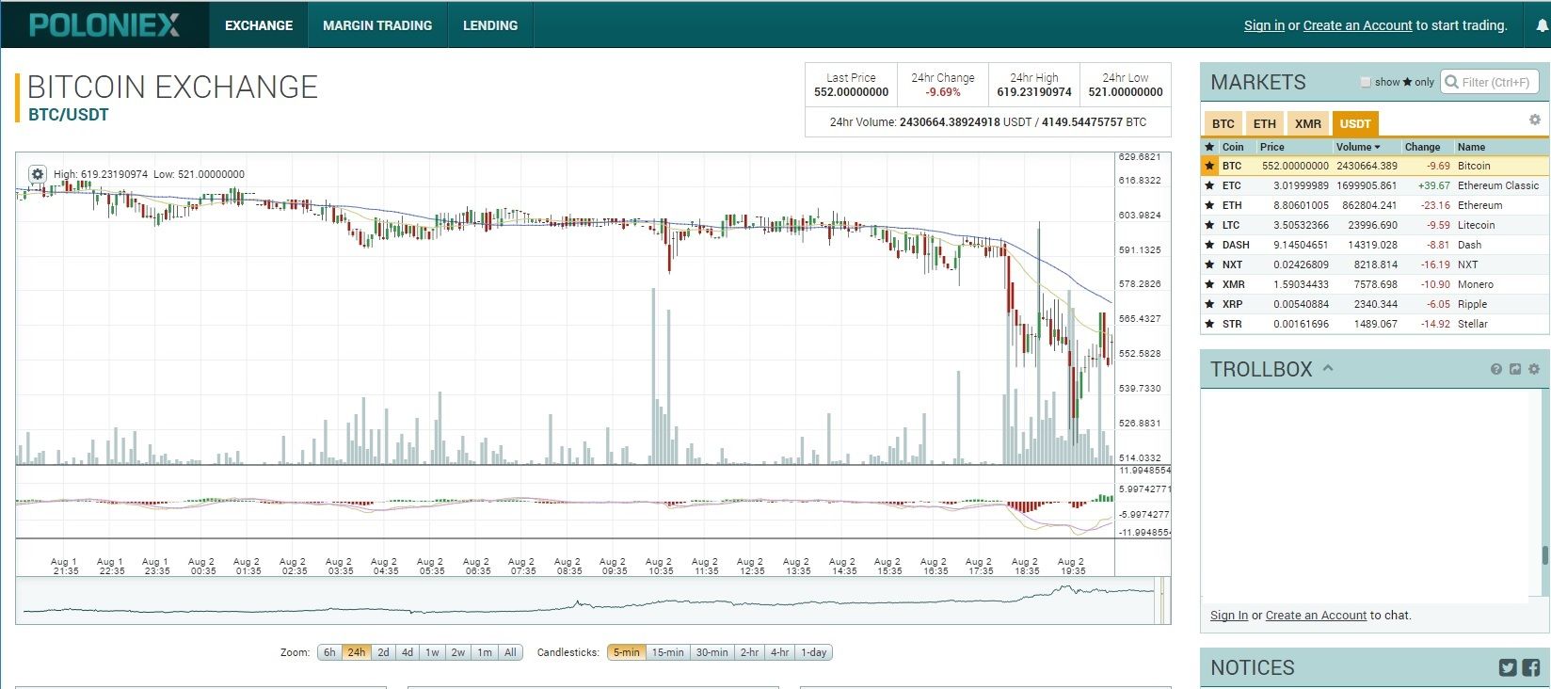Image resolution: width=1551 pixels, height=689 pixels.
Task: Collapse the Trollbox panel chevron
Action: pyautogui.click(x=1328, y=368)
